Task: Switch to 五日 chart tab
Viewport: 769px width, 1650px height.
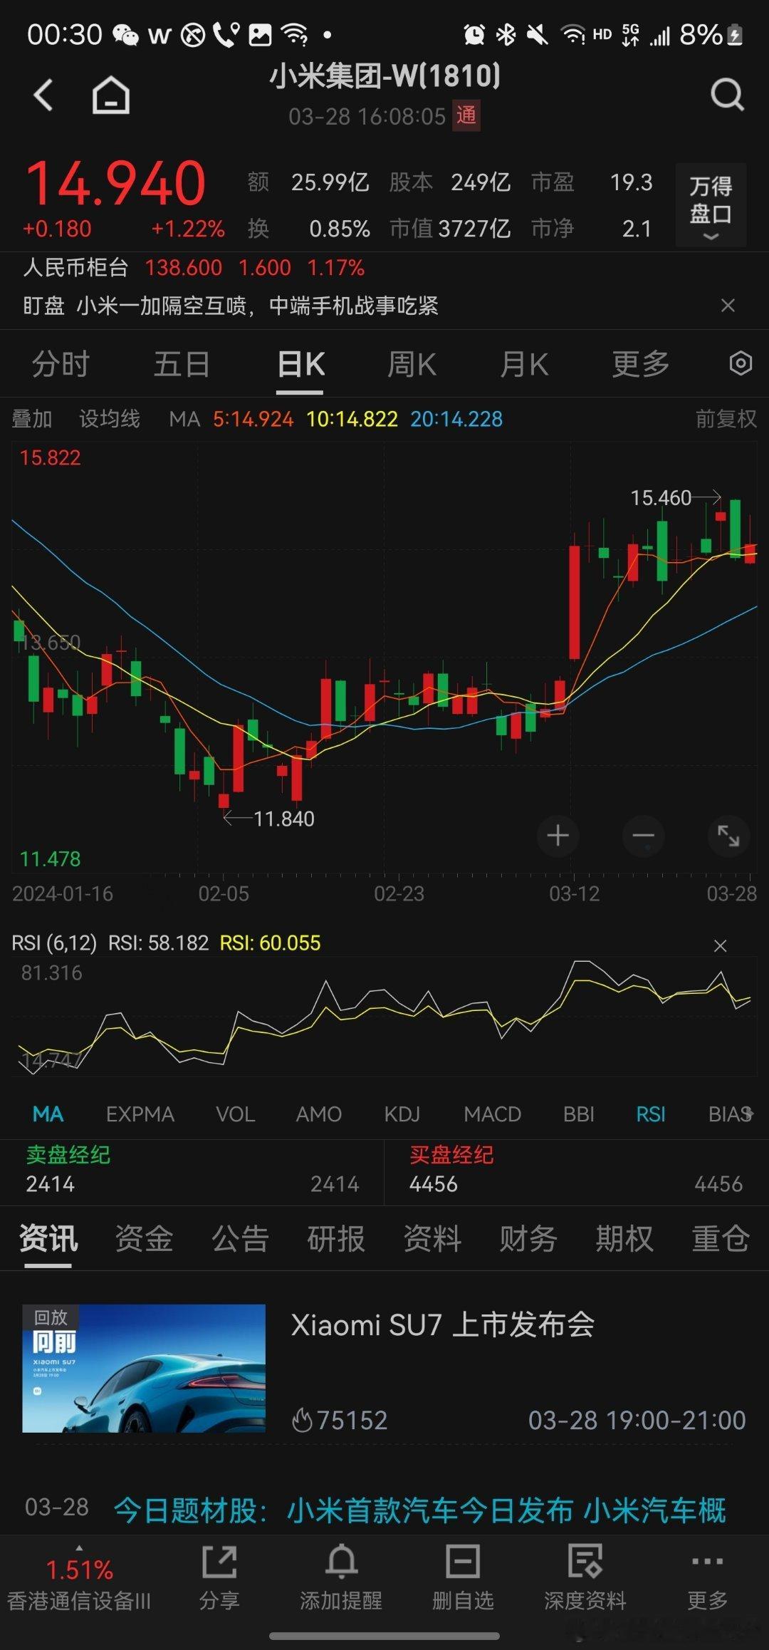Action: pyautogui.click(x=182, y=364)
